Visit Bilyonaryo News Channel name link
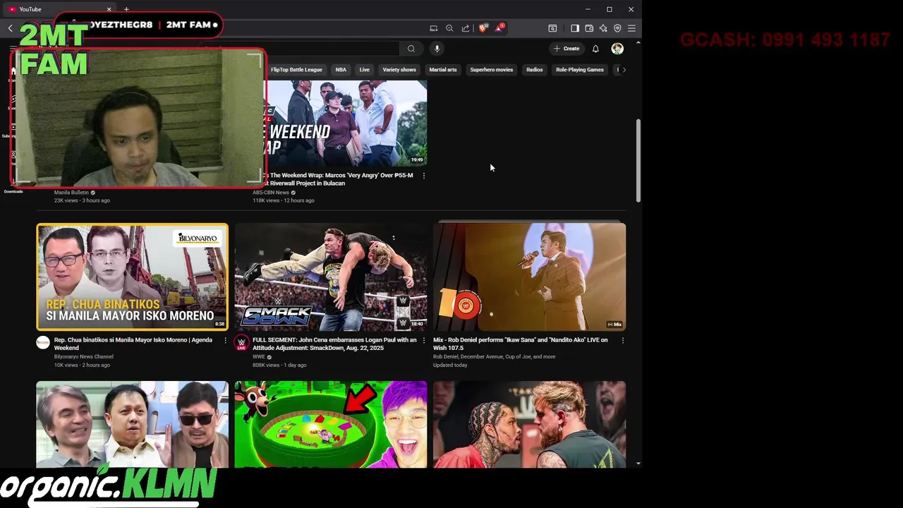 pos(83,356)
